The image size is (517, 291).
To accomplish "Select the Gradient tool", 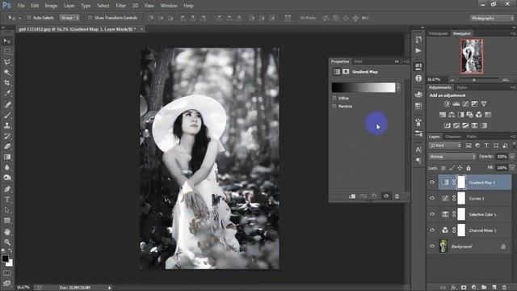I will pyautogui.click(x=7, y=157).
